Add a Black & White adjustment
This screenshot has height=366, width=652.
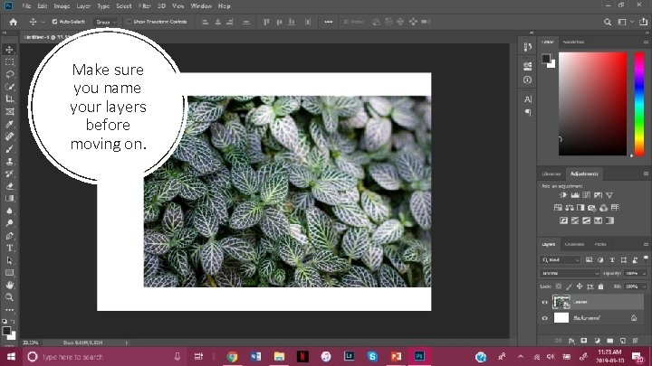point(580,208)
